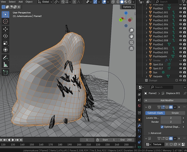Viewport: 187px width, 152px height.
Task: Expand the Advanced subpanel
Action: tap(154, 133)
